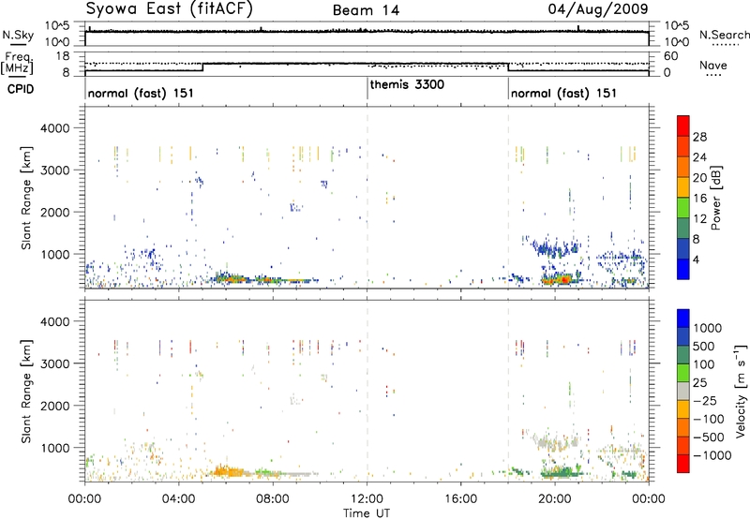Click the '16:00' time axis tick label
The width and height of the screenshot is (750, 519).
[x=461, y=499]
